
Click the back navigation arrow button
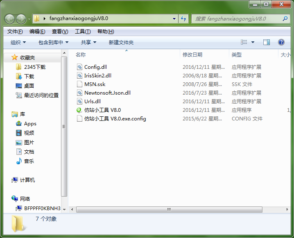coord(10,19)
